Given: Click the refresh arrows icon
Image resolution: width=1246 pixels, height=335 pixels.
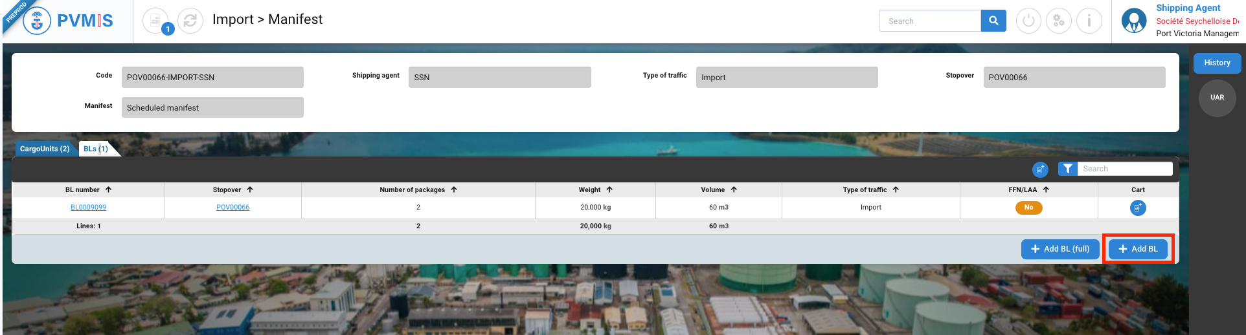Looking at the screenshot, I should pos(190,21).
